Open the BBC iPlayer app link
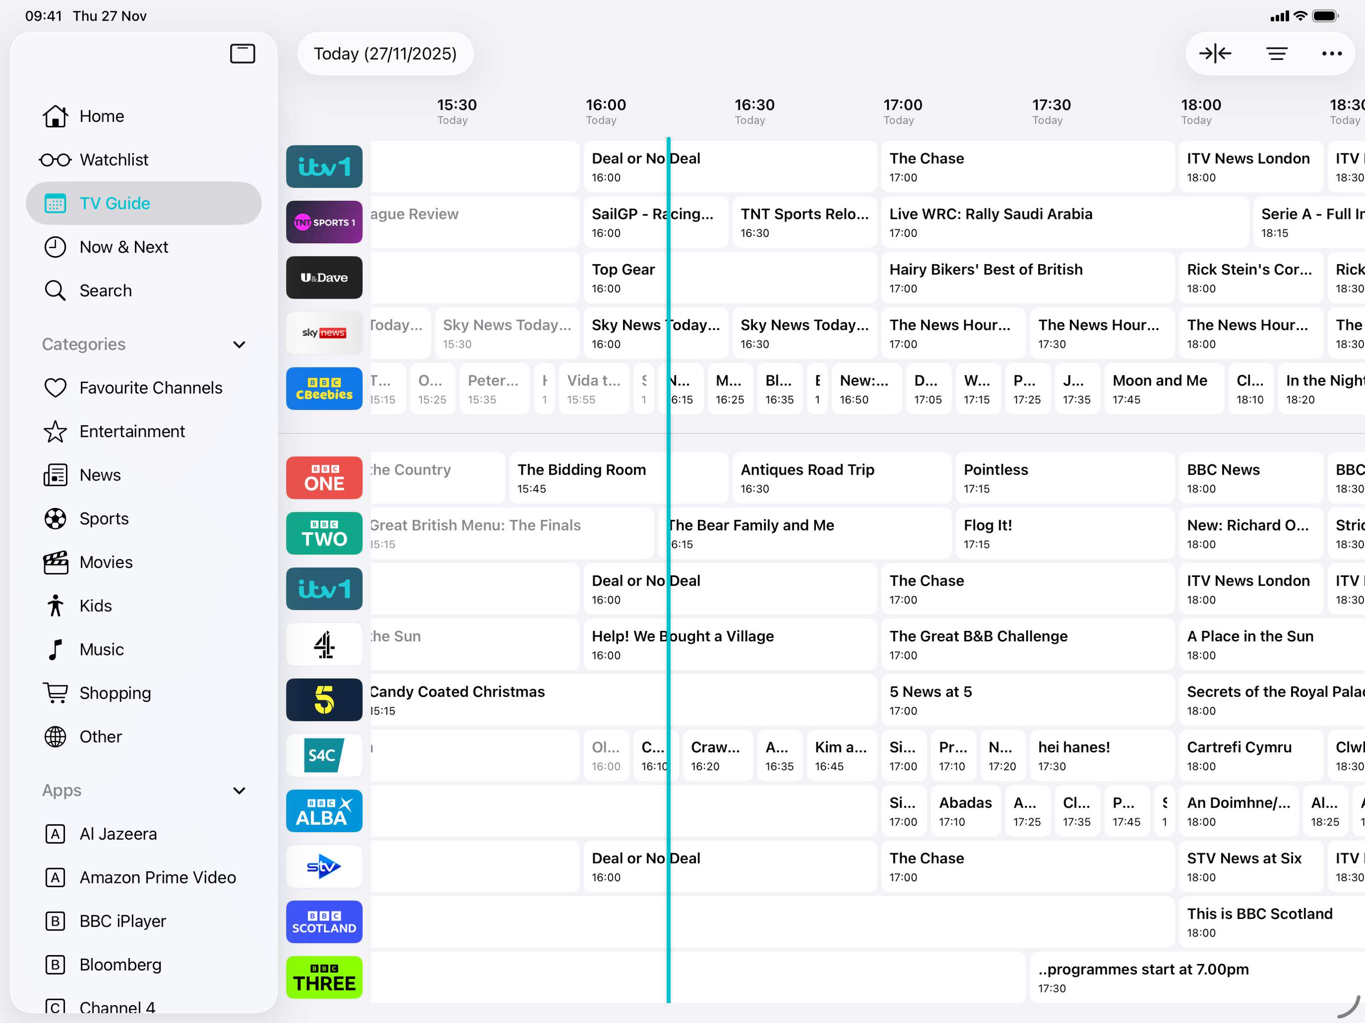This screenshot has height=1023, width=1365. click(x=122, y=921)
